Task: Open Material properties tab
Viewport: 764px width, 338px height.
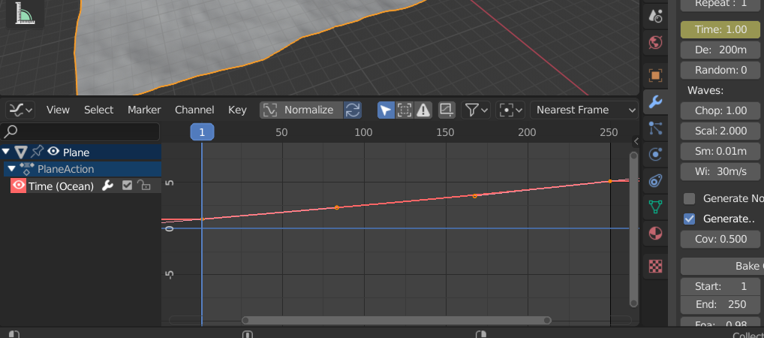Action: coord(656,233)
